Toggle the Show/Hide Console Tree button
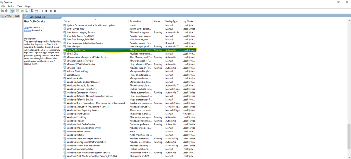The height and width of the screenshot is (159, 351). coord(12,11)
